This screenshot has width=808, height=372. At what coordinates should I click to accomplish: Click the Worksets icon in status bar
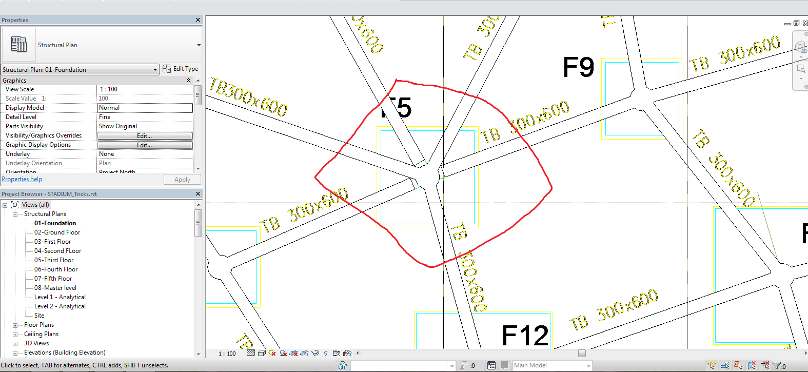click(x=343, y=365)
